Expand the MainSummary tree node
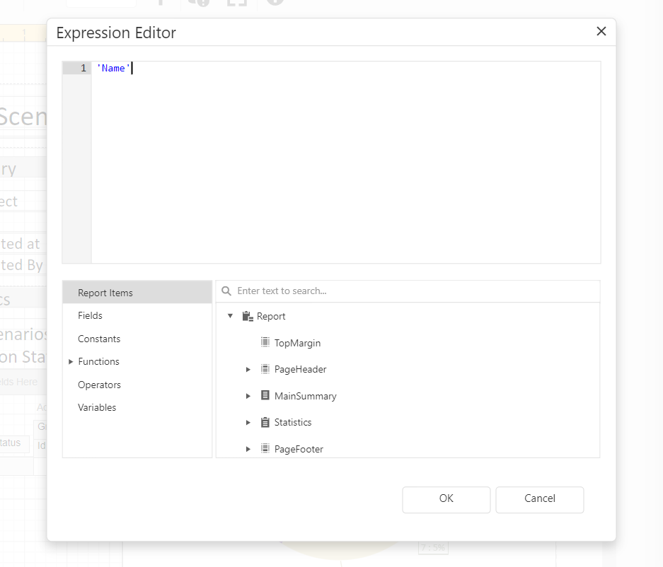 coord(248,396)
